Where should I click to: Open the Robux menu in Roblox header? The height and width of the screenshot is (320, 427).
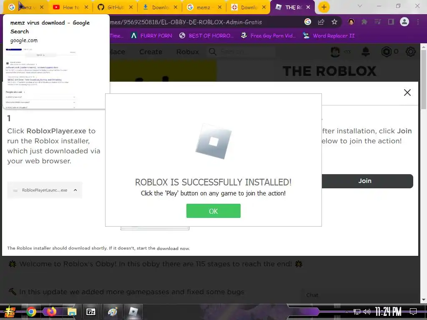[x=188, y=52]
